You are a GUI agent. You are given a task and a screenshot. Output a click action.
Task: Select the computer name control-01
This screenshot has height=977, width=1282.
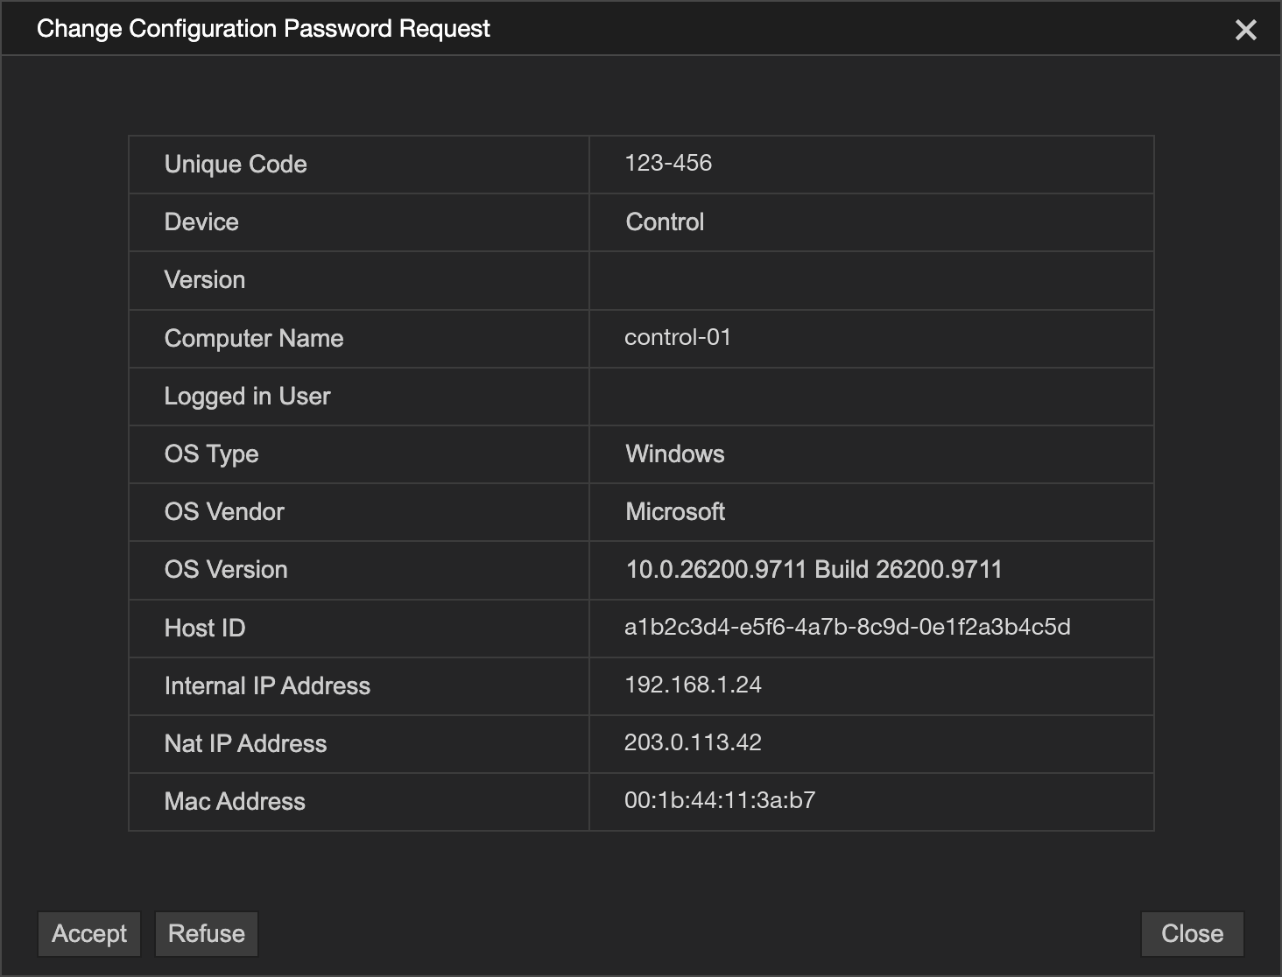click(678, 337)
